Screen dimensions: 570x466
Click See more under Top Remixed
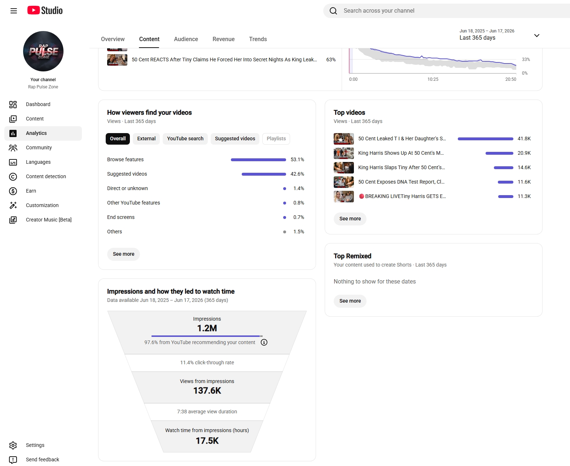click(350, 301)
